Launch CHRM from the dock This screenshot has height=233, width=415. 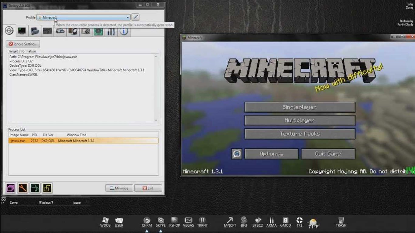pos(147,222)
